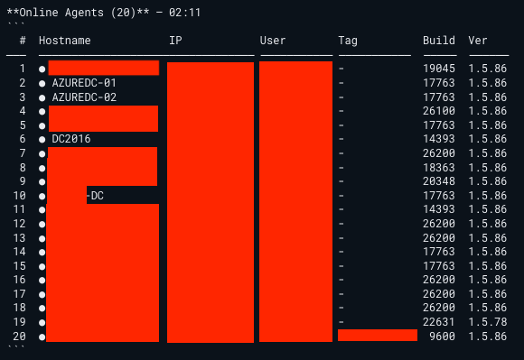Click build number 19045
This screenshot has width=524, height=360.
439,69
